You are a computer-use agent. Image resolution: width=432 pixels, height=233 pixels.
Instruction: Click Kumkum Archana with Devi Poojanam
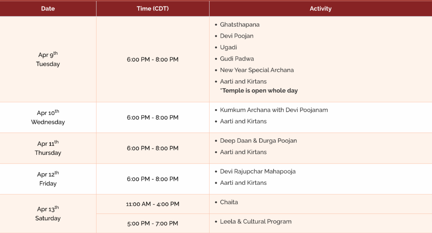click(274, 110)
